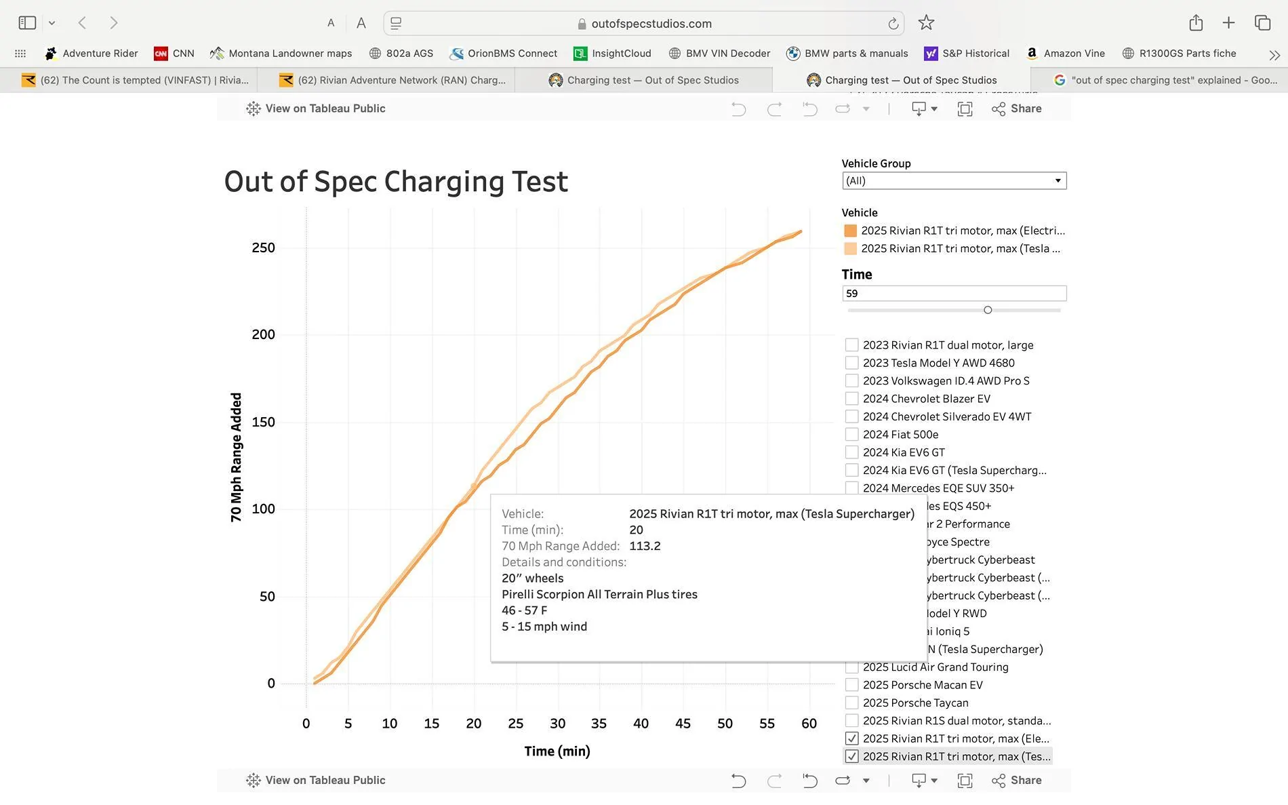Viewport: 1288px width, 805px height.
Task: Click the dark orange Electrify legend swatch
Action: [850, 231]
